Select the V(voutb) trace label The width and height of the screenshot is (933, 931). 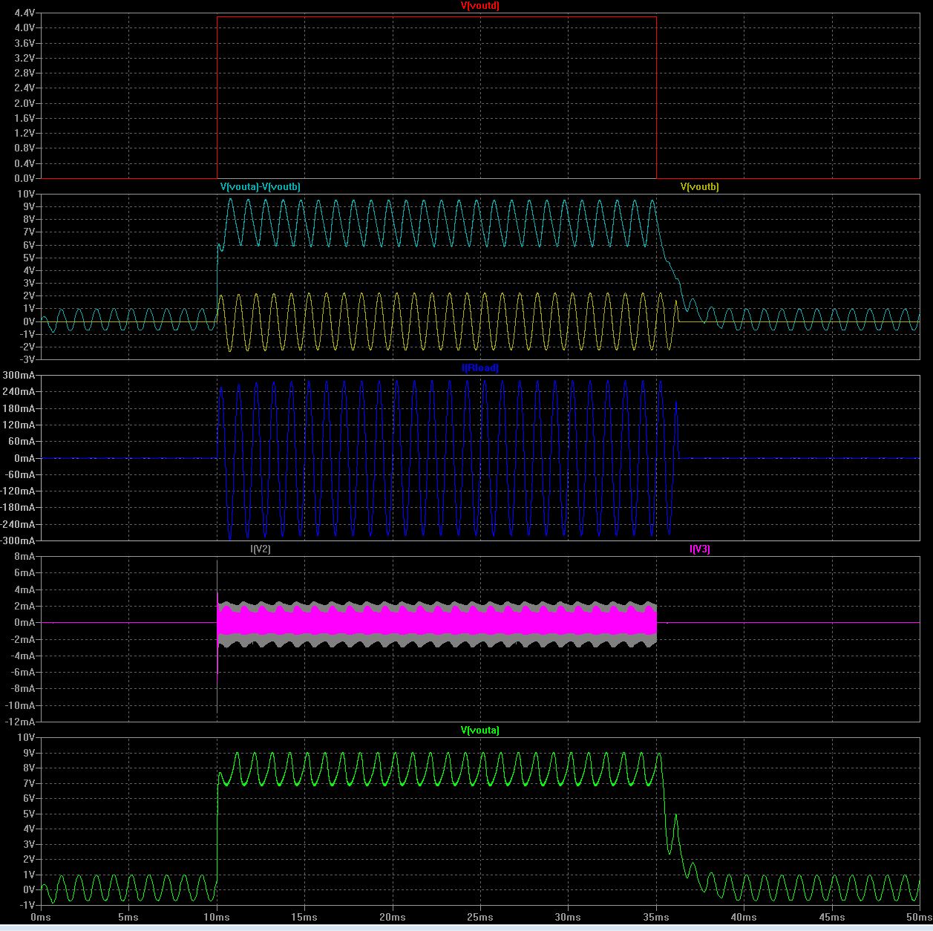tap(700, 187)
